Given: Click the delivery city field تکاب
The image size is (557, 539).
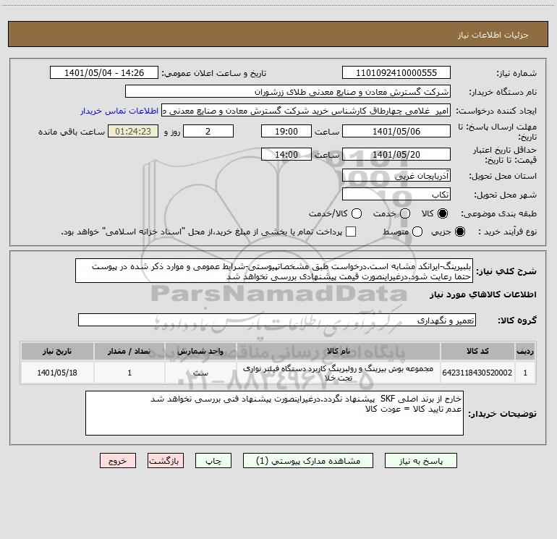Looking at the screenshot, I should tap(396, 195).
